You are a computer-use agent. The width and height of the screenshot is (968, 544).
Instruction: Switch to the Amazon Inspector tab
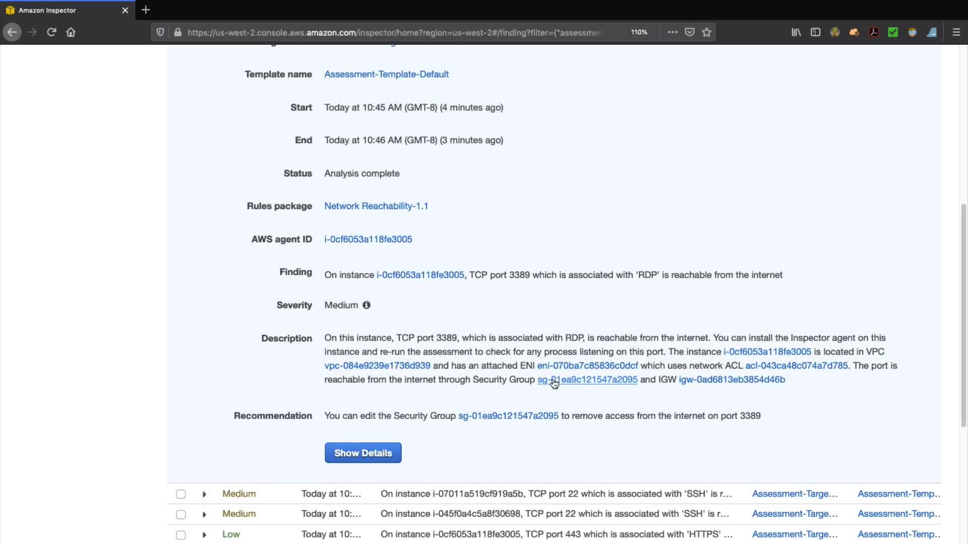coord(60,10)
